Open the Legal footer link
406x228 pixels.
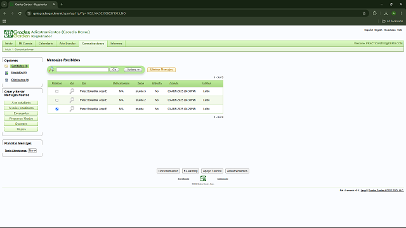coord(363,191)
